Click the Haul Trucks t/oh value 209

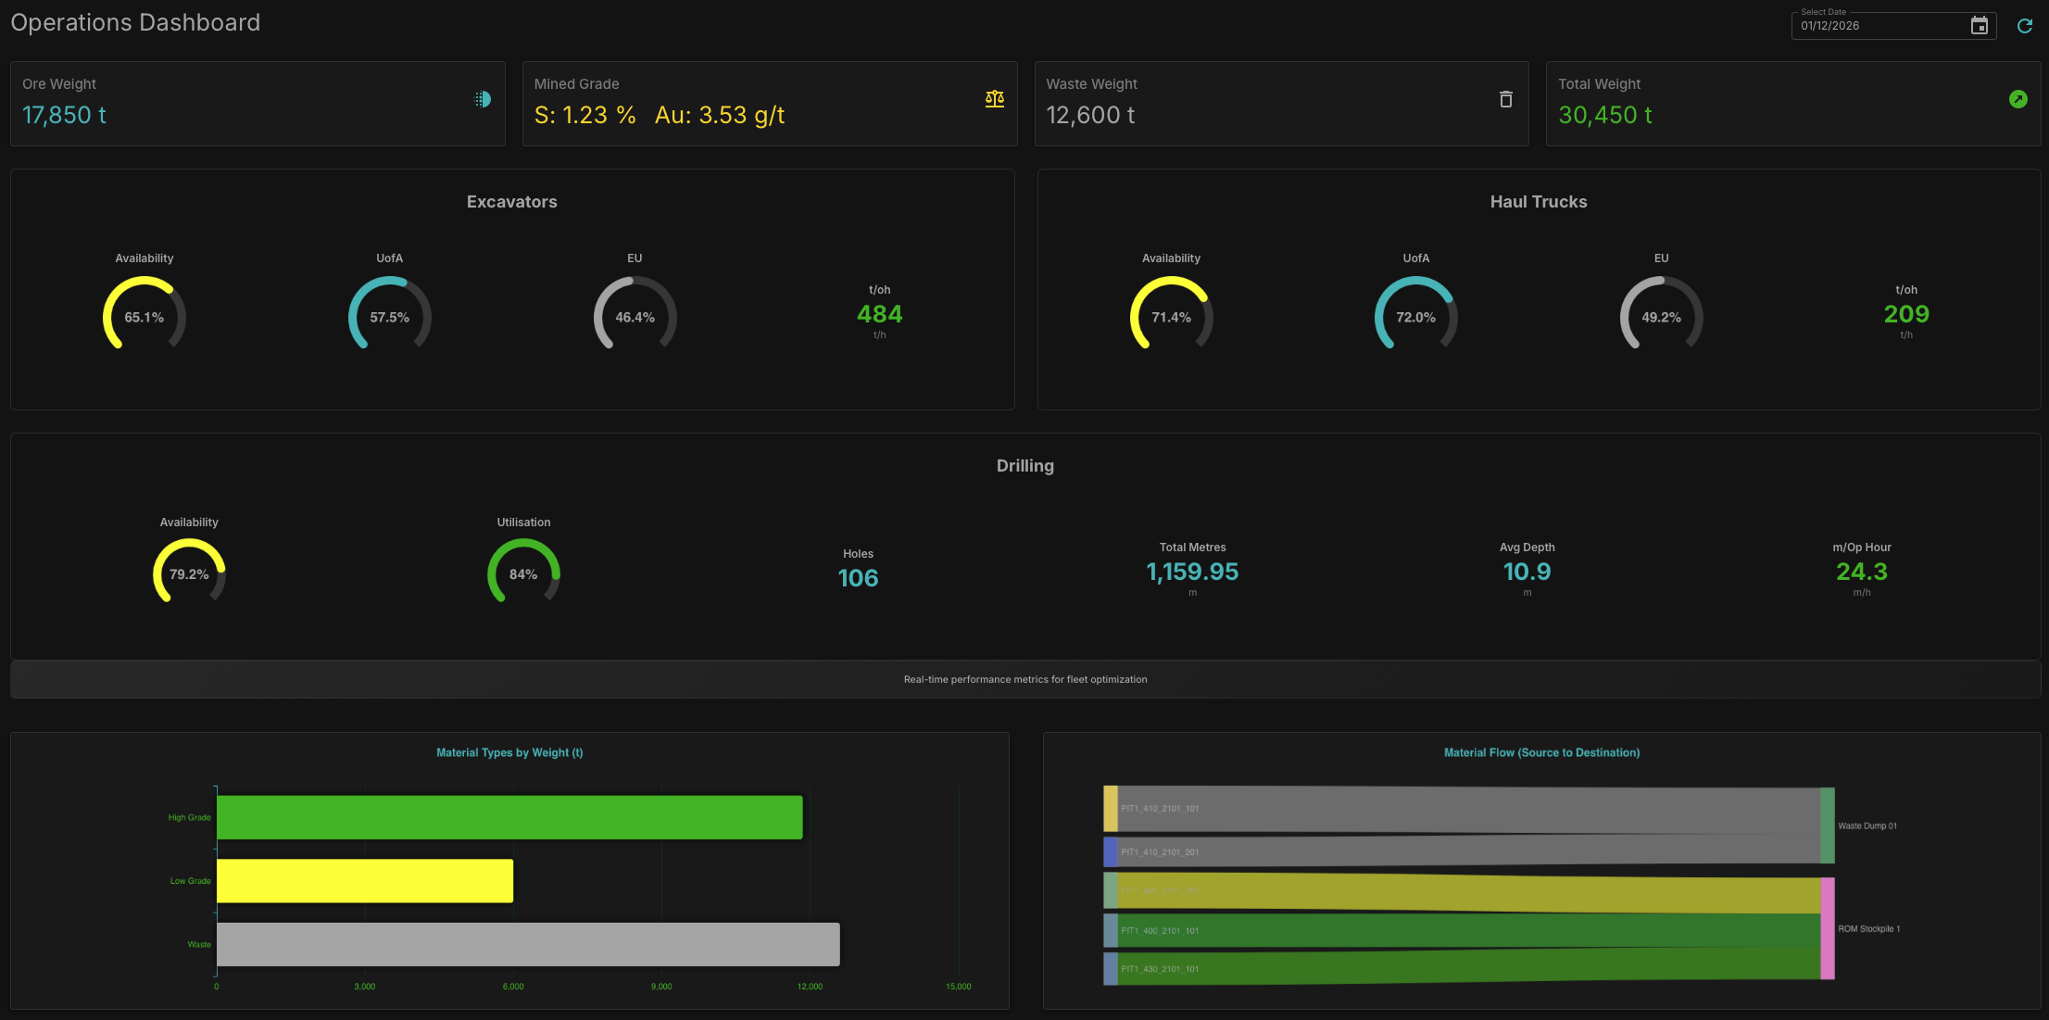tap(1906, 314)
